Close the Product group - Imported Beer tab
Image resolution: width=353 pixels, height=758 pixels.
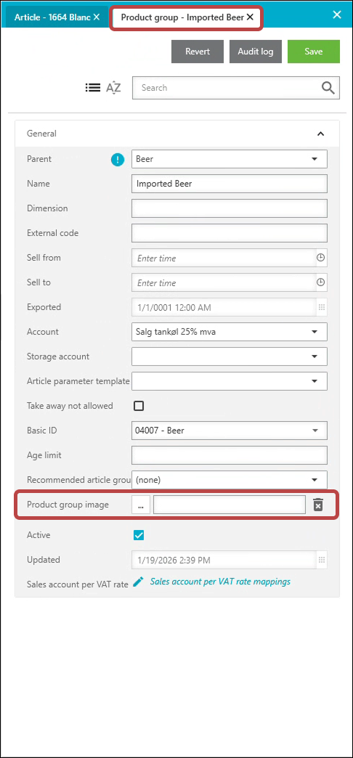(x=250, y=17)
